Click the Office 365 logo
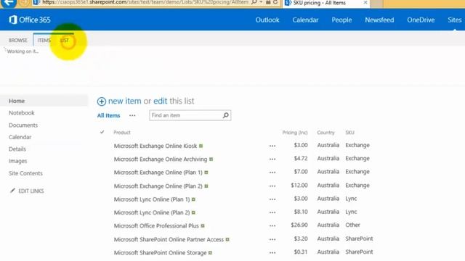 coord(30,20)
